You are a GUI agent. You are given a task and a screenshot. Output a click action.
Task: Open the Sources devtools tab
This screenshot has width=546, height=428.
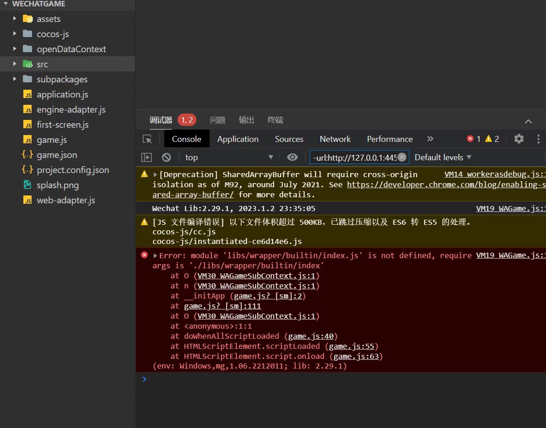(x=289, y=139)
